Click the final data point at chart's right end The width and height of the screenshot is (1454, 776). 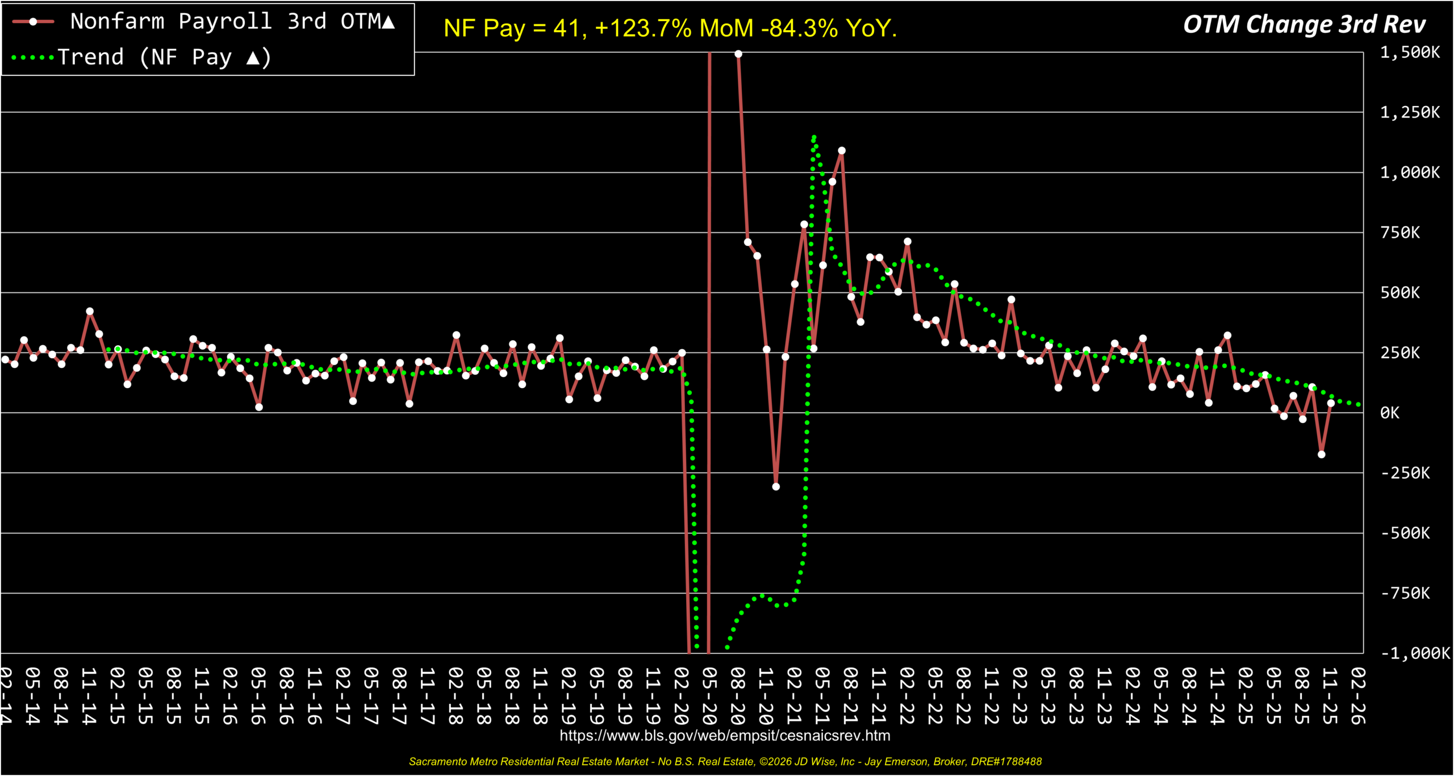[x=1331, y=403]
